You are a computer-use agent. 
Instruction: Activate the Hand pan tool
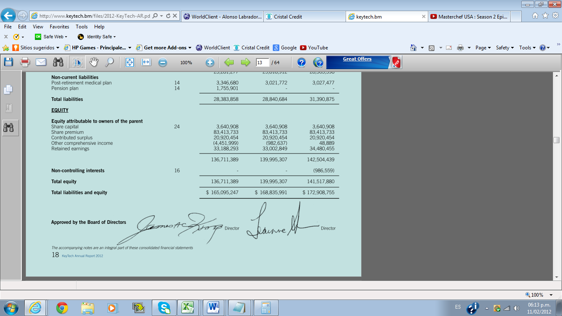pos(94,62)
